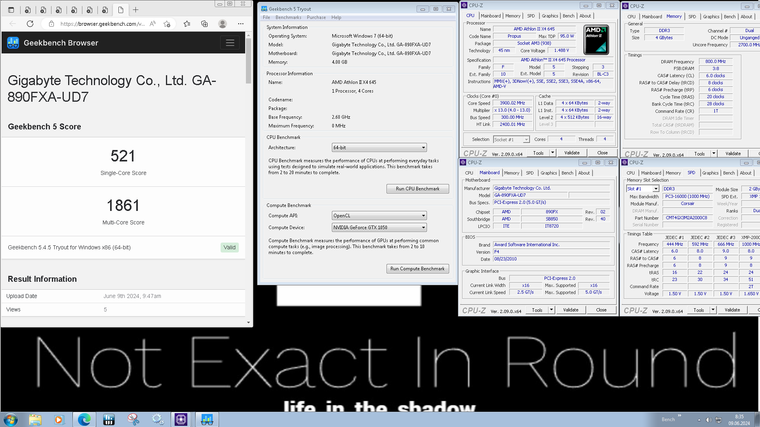View site information lock icon
Image resolution: width=760 pixels, height=427 pixels.
pos(51,24)
